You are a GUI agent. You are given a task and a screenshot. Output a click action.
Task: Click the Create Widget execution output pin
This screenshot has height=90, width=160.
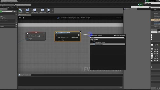pos(78,35)
